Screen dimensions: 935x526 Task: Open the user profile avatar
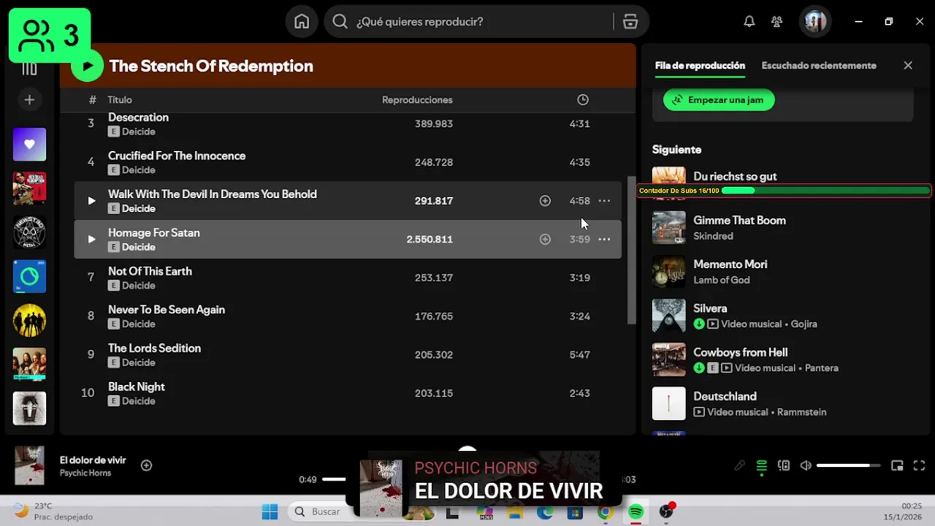tap(814, 21)
